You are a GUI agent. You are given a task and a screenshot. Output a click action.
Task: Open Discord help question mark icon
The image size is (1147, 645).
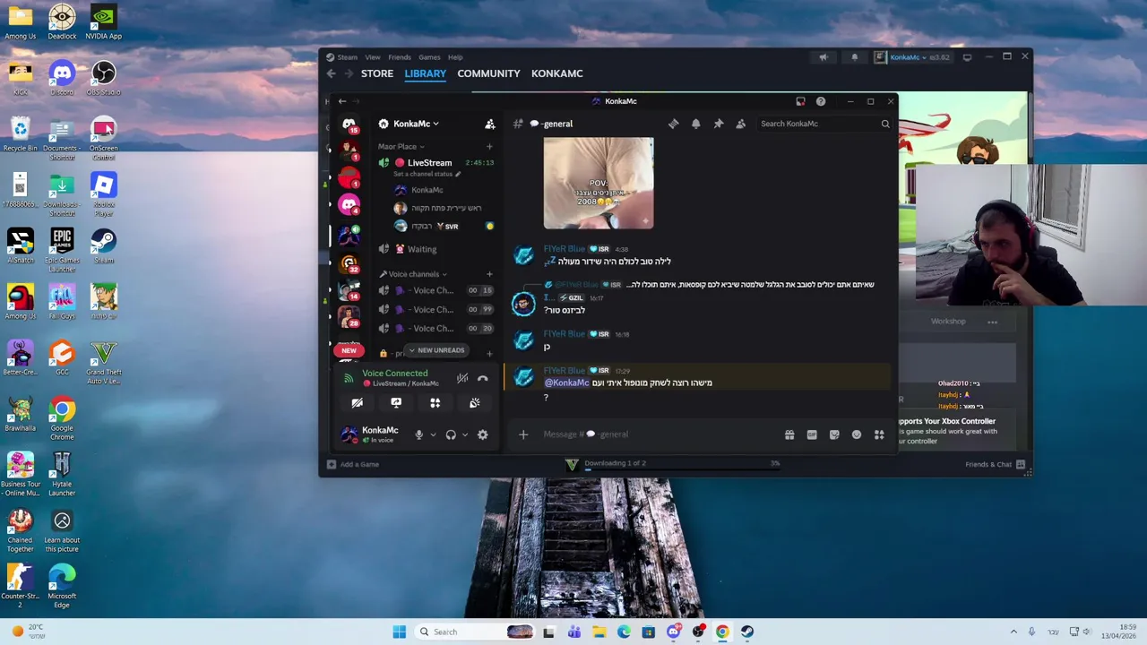[821, 101]
